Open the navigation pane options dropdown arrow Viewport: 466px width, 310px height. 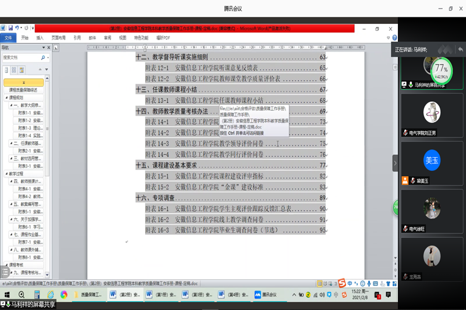(43, 48)
